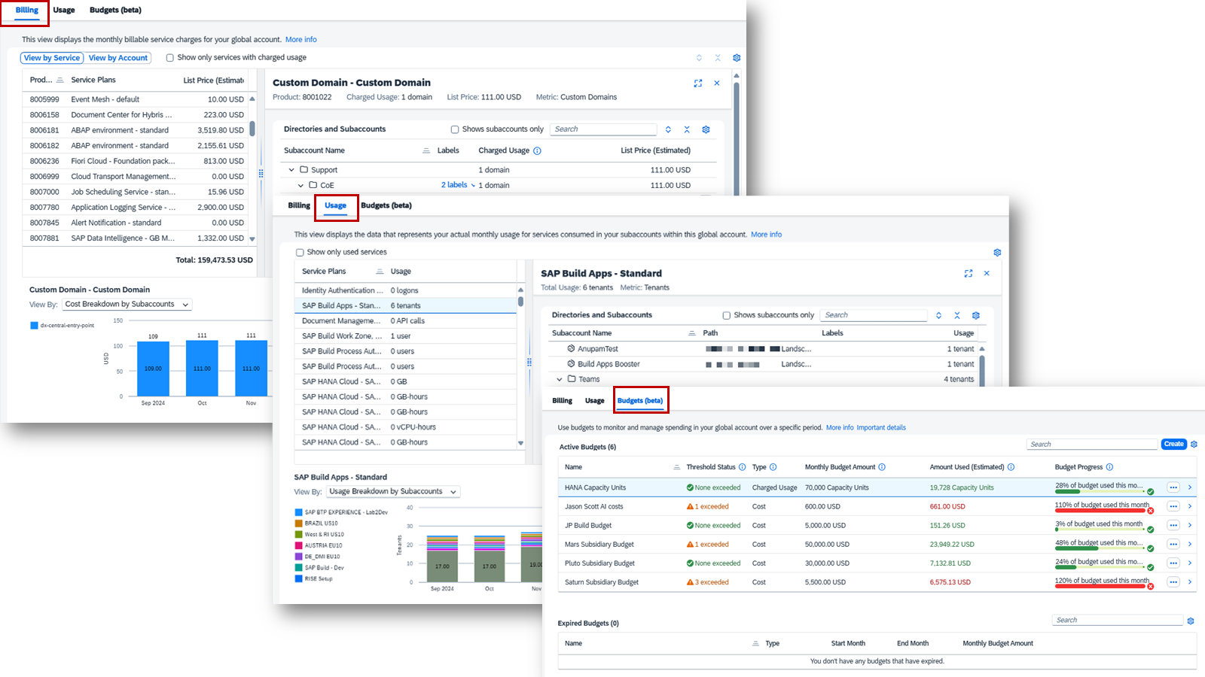The width and height of the screenshot is (1205, 677).
Task: Open actions menu for HANA Capacity Units budget
Action: tap(1173, 487)
